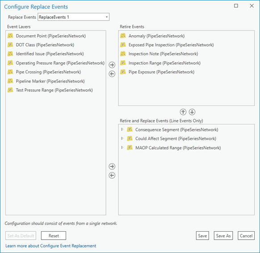The image size is (260, 253).
Task: Maximize the Configure Replace Events dialog
Action: [236, 6]
